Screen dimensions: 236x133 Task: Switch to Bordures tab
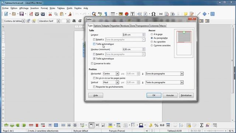coord(125,26)
